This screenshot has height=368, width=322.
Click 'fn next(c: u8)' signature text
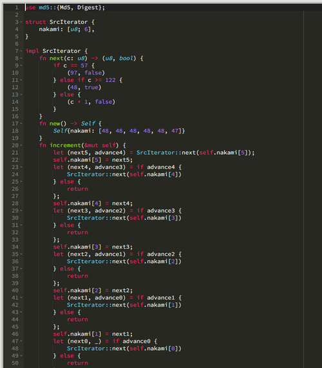(x=63, y=58)
